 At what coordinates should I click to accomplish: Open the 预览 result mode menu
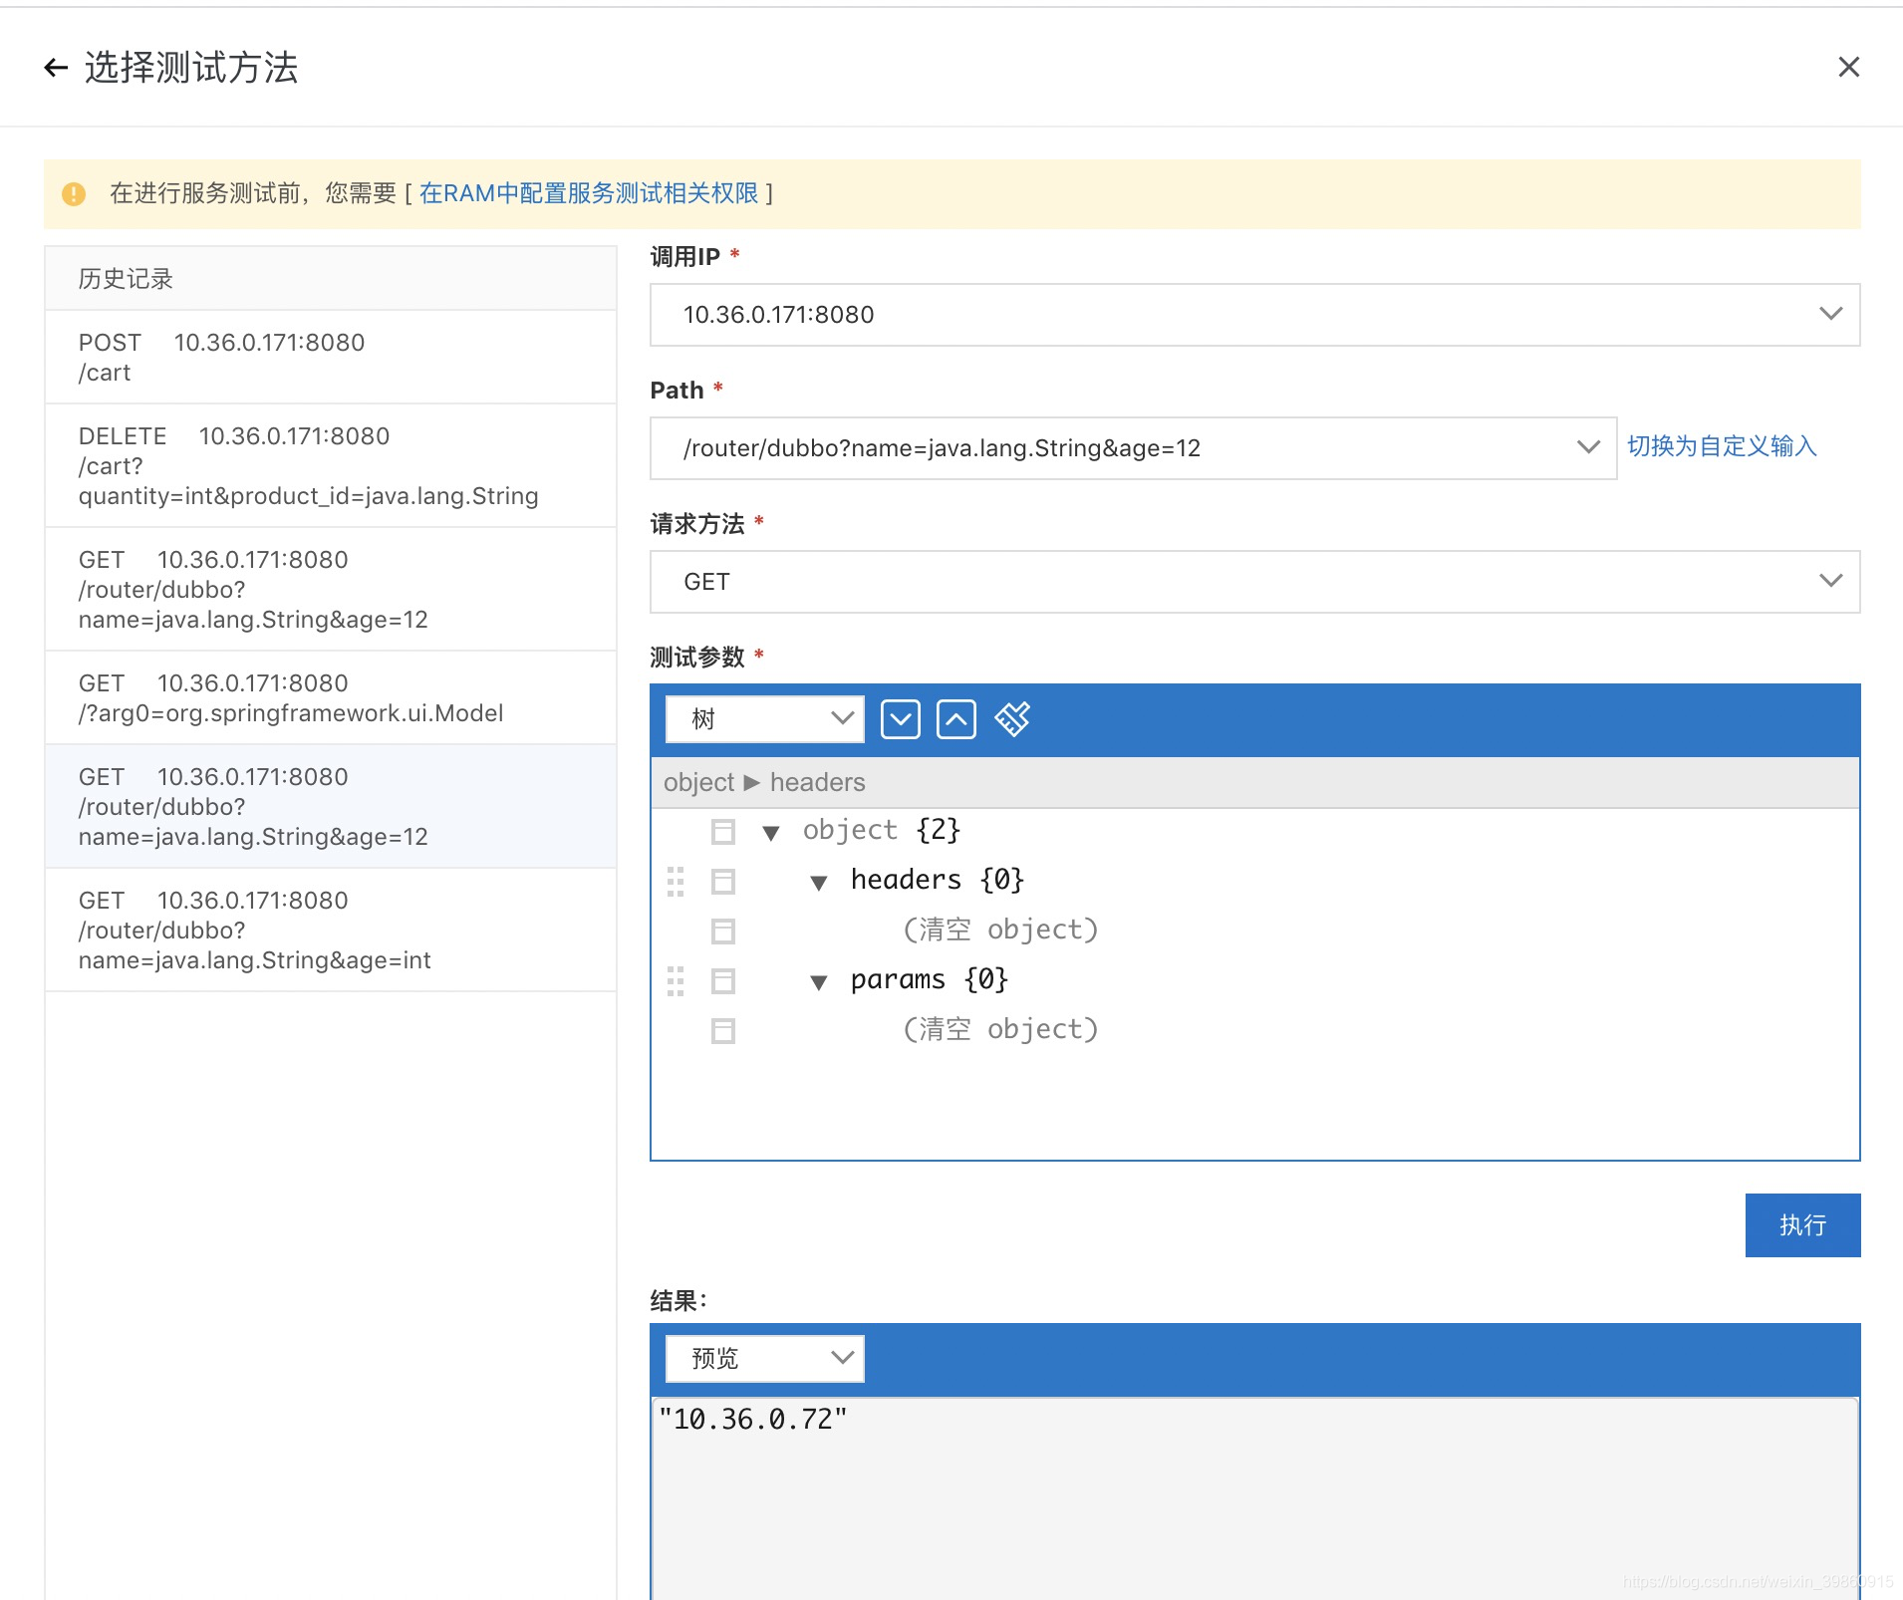(x=764, y=1359)
